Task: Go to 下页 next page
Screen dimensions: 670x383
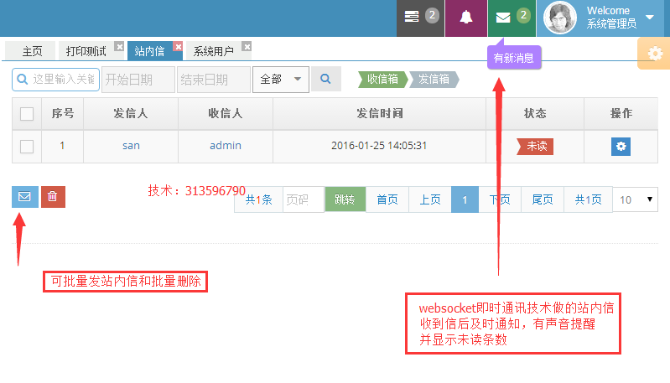Action: coord(500,199)
